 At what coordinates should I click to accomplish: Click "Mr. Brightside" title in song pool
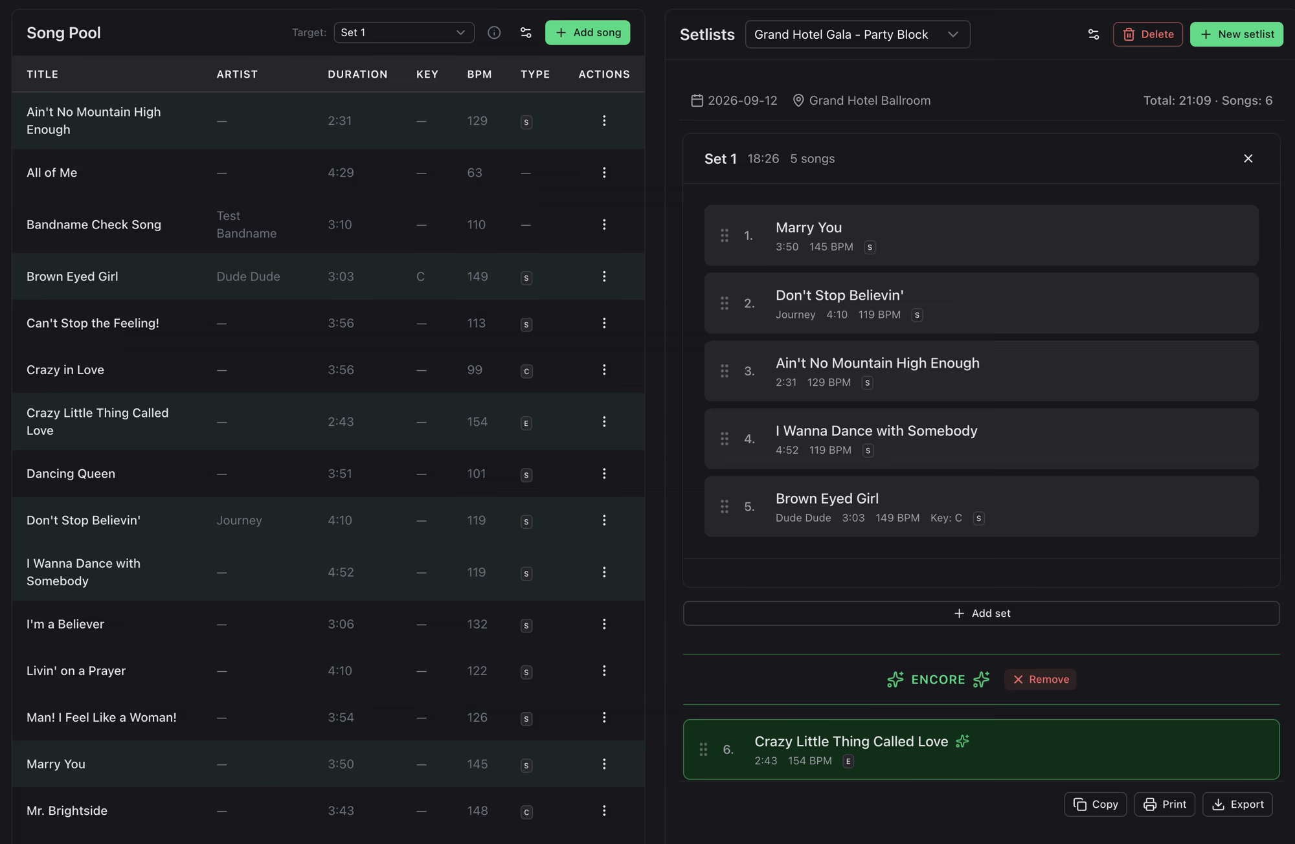point(67,810)
